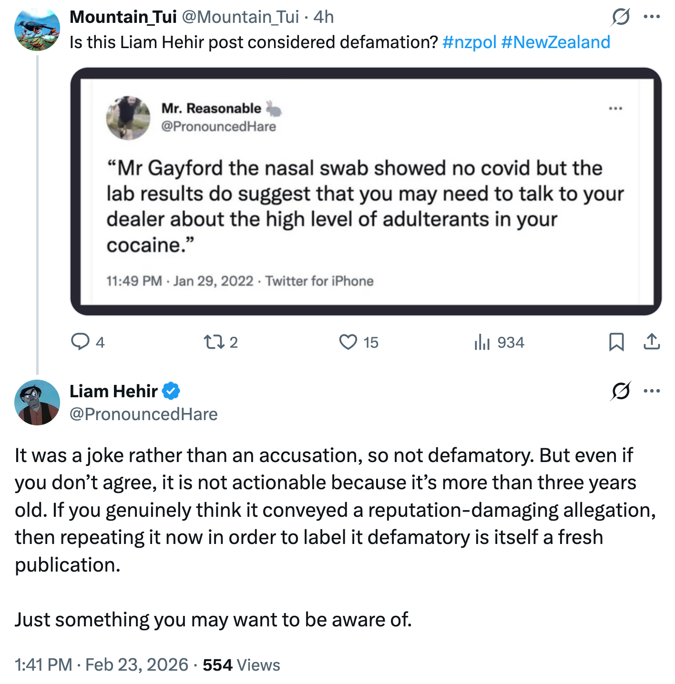Open Liam Hehir's @PronouncedHare profile handle
675x684 pixels.
click(x=143, y=414)
